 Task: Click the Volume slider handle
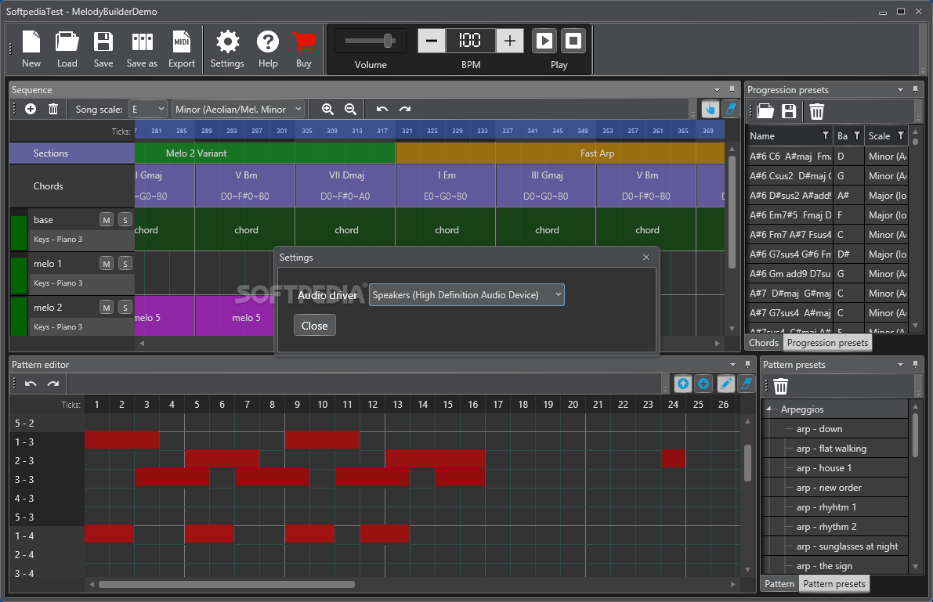coord(387,41)
